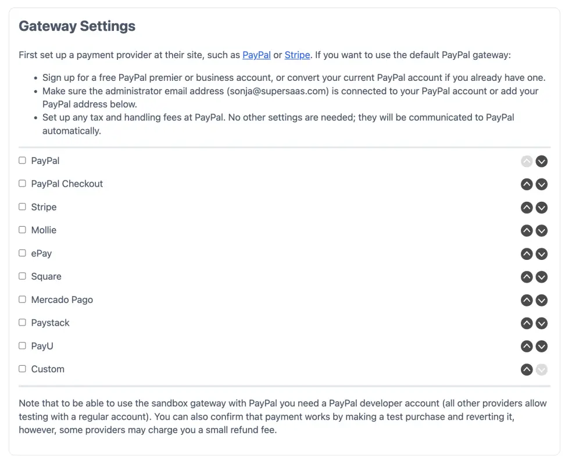Move Paystack up in the list
Screen dimensions: 572x464
point(527,323)
